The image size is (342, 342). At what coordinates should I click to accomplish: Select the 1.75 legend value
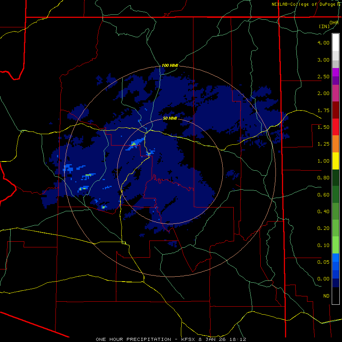pyautogui.click(x=323, y=110)
